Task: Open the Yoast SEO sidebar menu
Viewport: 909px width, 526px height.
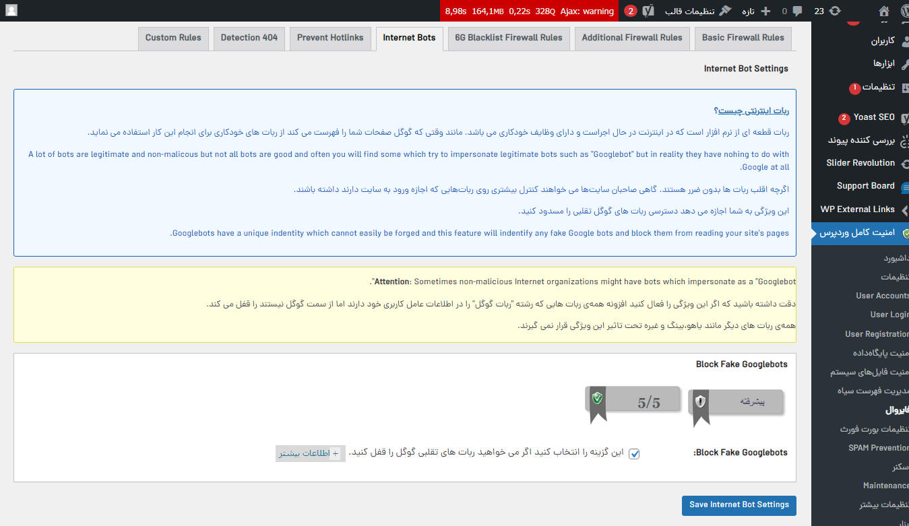Action: [x=874, y=117]
